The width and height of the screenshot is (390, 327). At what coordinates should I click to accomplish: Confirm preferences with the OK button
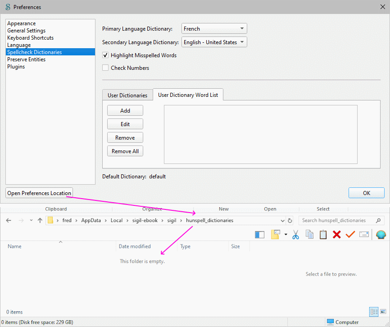[x=367, y=193]
